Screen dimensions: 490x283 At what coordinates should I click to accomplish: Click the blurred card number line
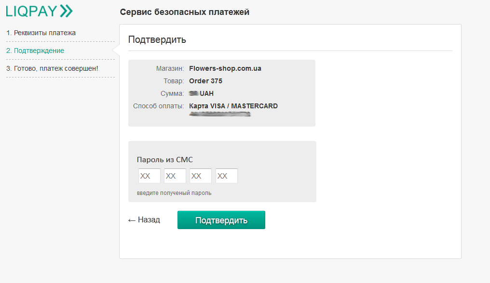pos(220,115)
